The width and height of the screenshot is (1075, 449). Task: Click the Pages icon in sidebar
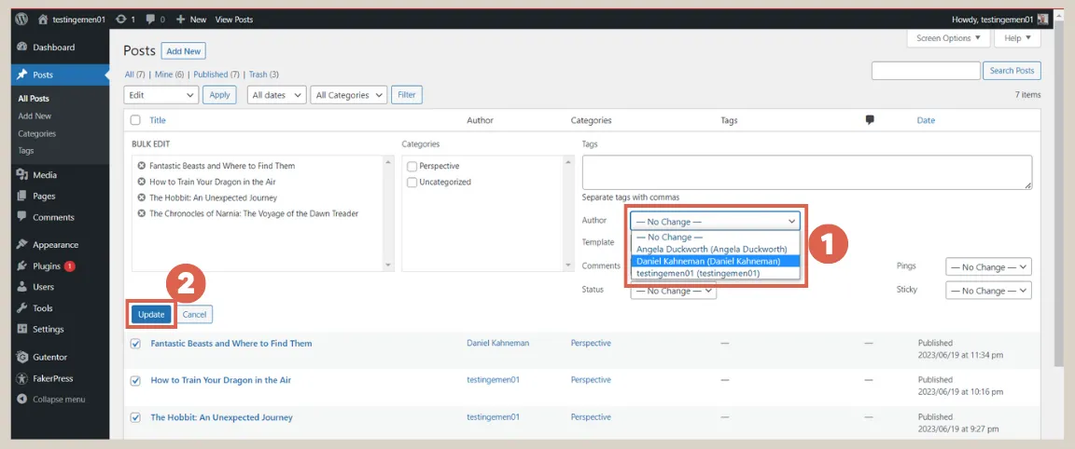click(x=22, y=197)
